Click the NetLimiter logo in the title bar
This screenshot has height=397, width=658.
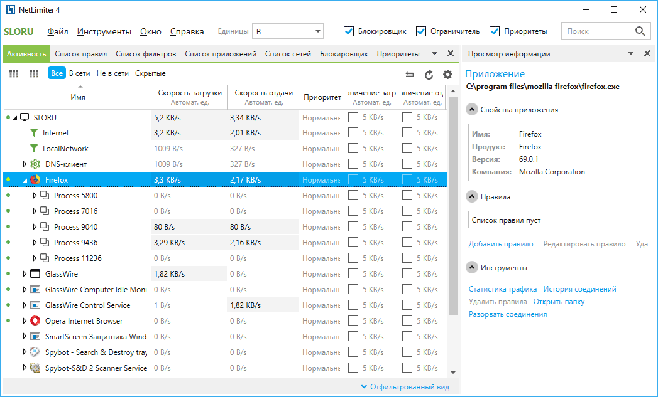(x=10, y=9)
